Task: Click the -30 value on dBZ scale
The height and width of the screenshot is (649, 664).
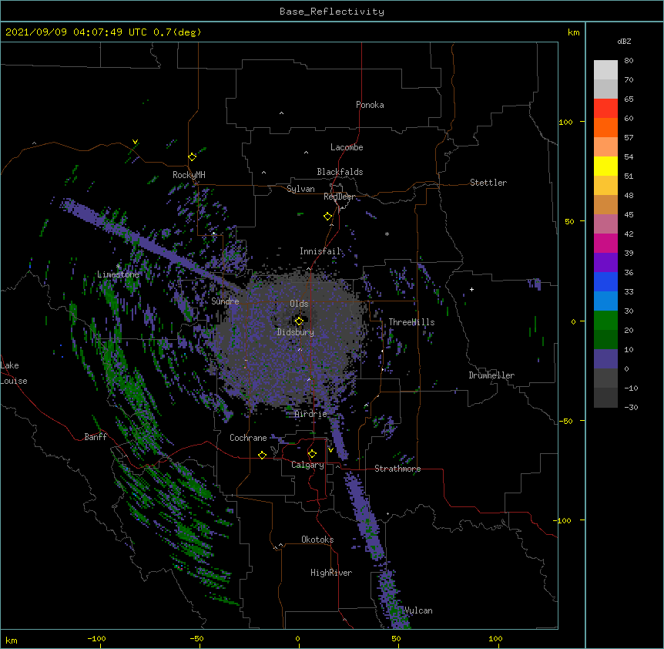Action: 631,407
